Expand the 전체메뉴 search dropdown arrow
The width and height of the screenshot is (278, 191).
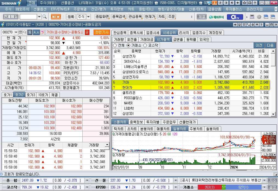click(x=39, y=17)
